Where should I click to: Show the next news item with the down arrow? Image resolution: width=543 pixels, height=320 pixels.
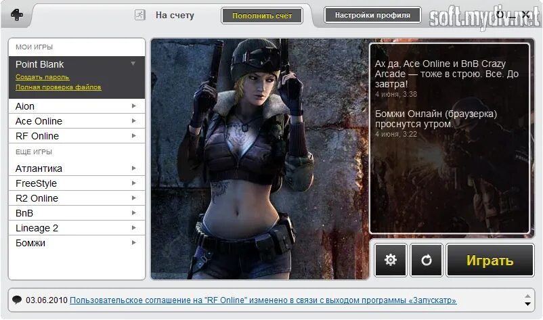[x=527, y=304]
